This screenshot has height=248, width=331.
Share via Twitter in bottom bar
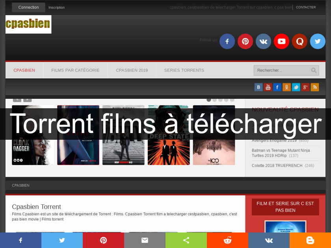pos(62,241)
